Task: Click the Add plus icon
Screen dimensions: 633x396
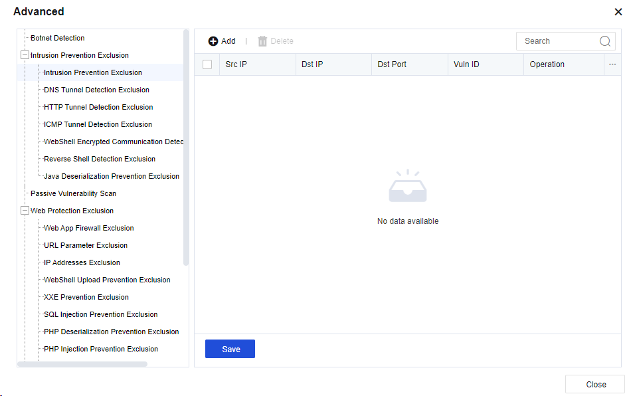Action: (213, 41)
